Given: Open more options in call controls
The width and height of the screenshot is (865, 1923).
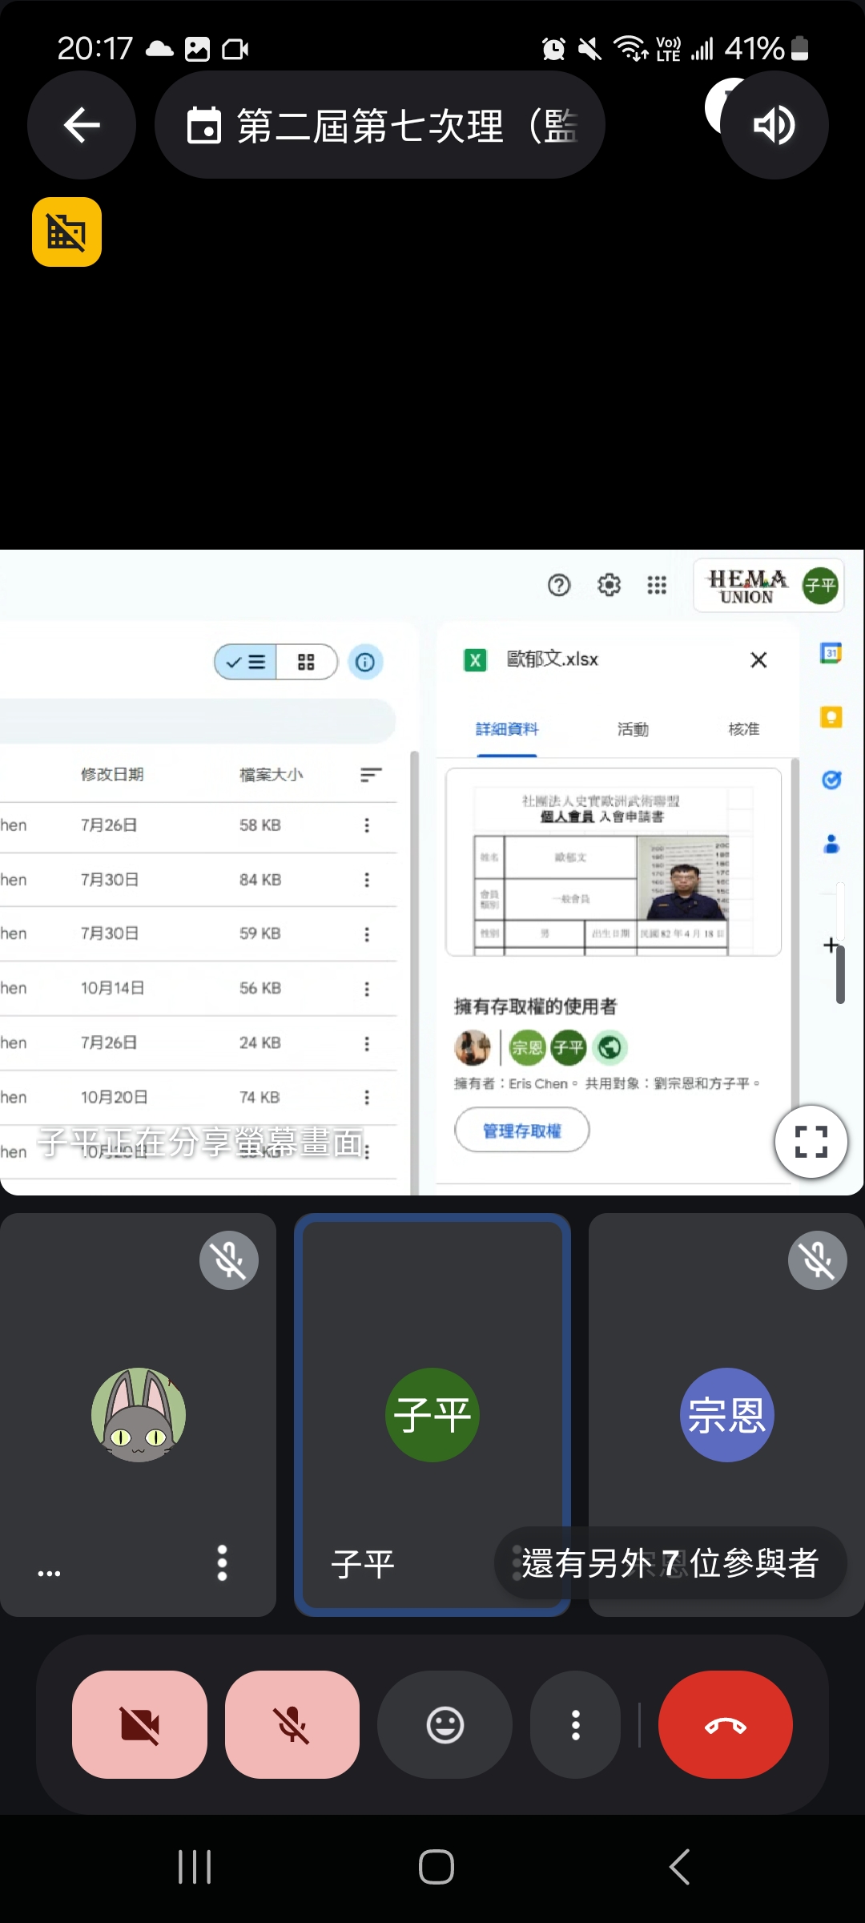Looking at the screenshot, I should click(x=575, y=1724).
